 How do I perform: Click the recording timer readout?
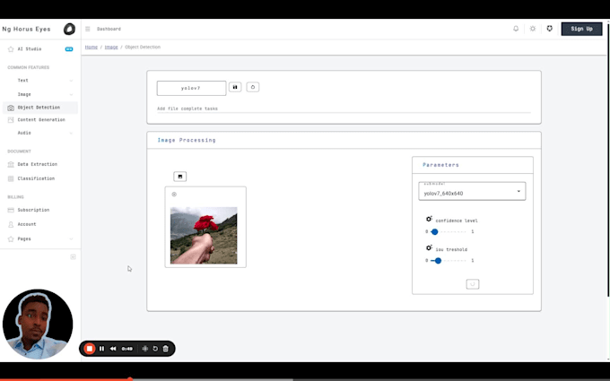click(126, 349)
